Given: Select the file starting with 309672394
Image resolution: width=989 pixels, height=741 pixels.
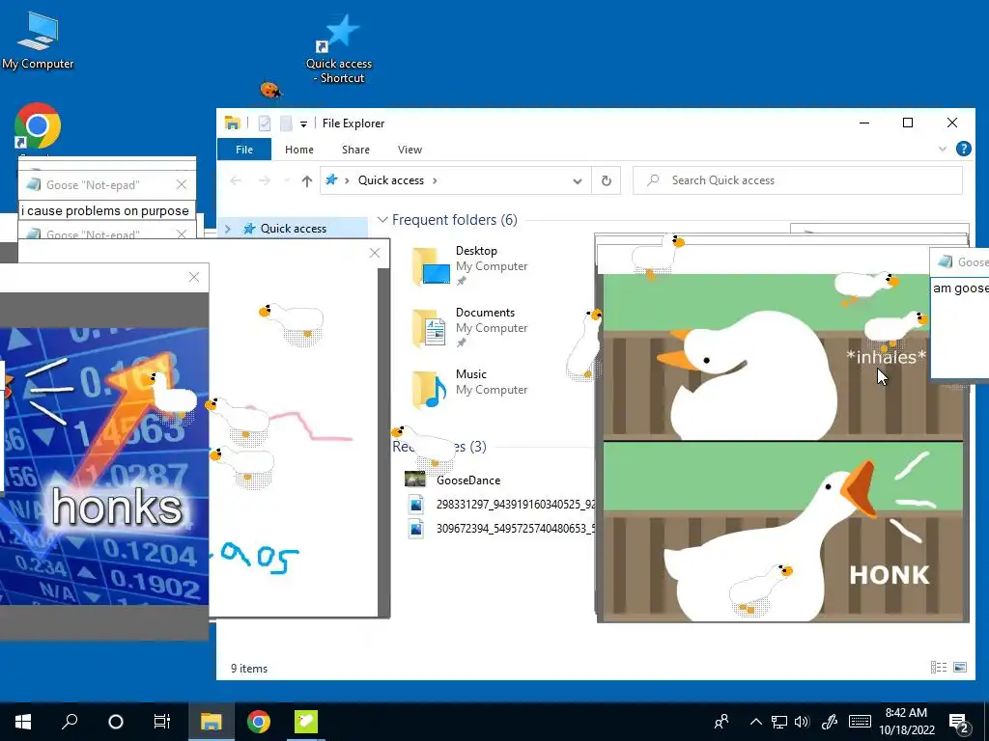Looking at the screenshot, I should [x=498, y=528].
